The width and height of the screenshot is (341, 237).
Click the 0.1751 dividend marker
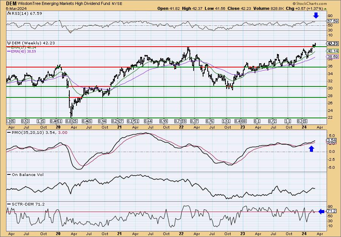click(x=133, y=121)
